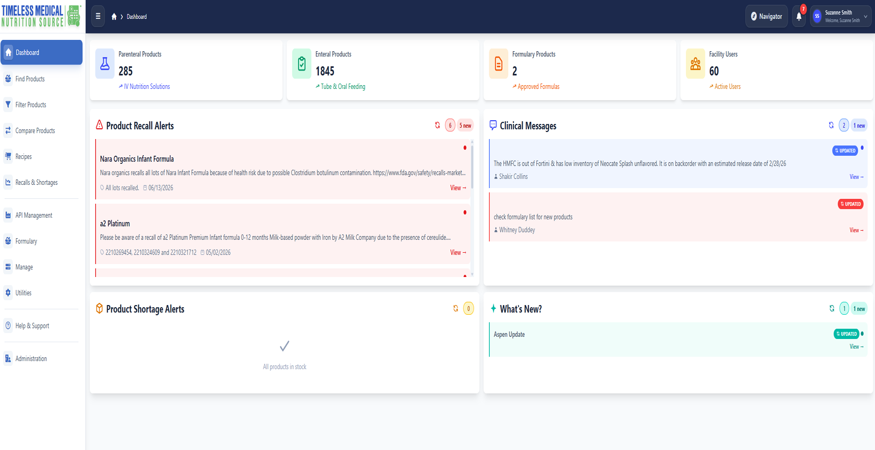Open the Manage section
Screen dimensions: 875x450
(41, 267)
